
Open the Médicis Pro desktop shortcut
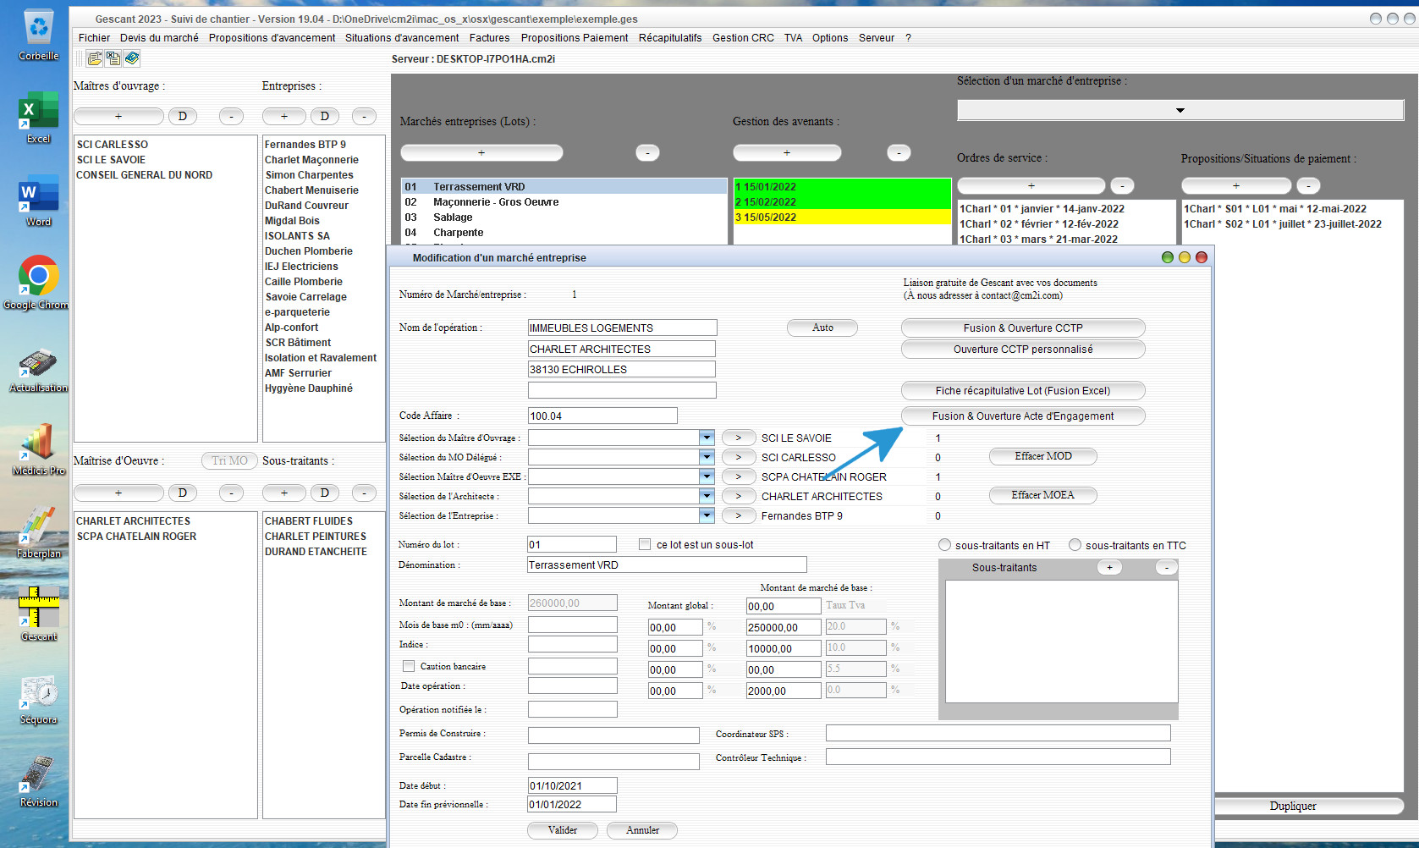pos(39,449)
